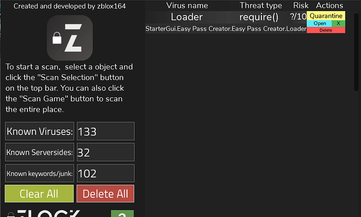The width and height of the screenshot is (361, 217).
Task: Select the Loader virus name entry
Action: pos(187,17)
